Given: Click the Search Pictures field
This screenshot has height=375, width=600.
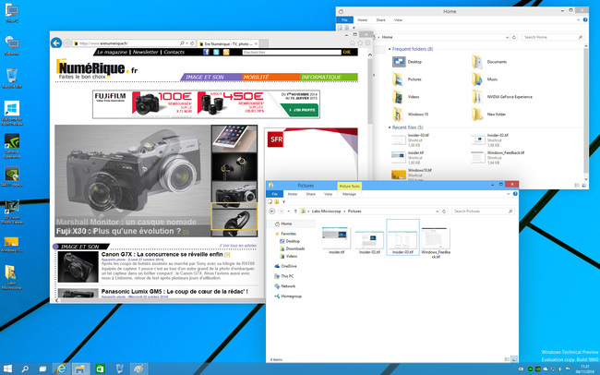Looking at the screenshot, I should coord(483,212).
